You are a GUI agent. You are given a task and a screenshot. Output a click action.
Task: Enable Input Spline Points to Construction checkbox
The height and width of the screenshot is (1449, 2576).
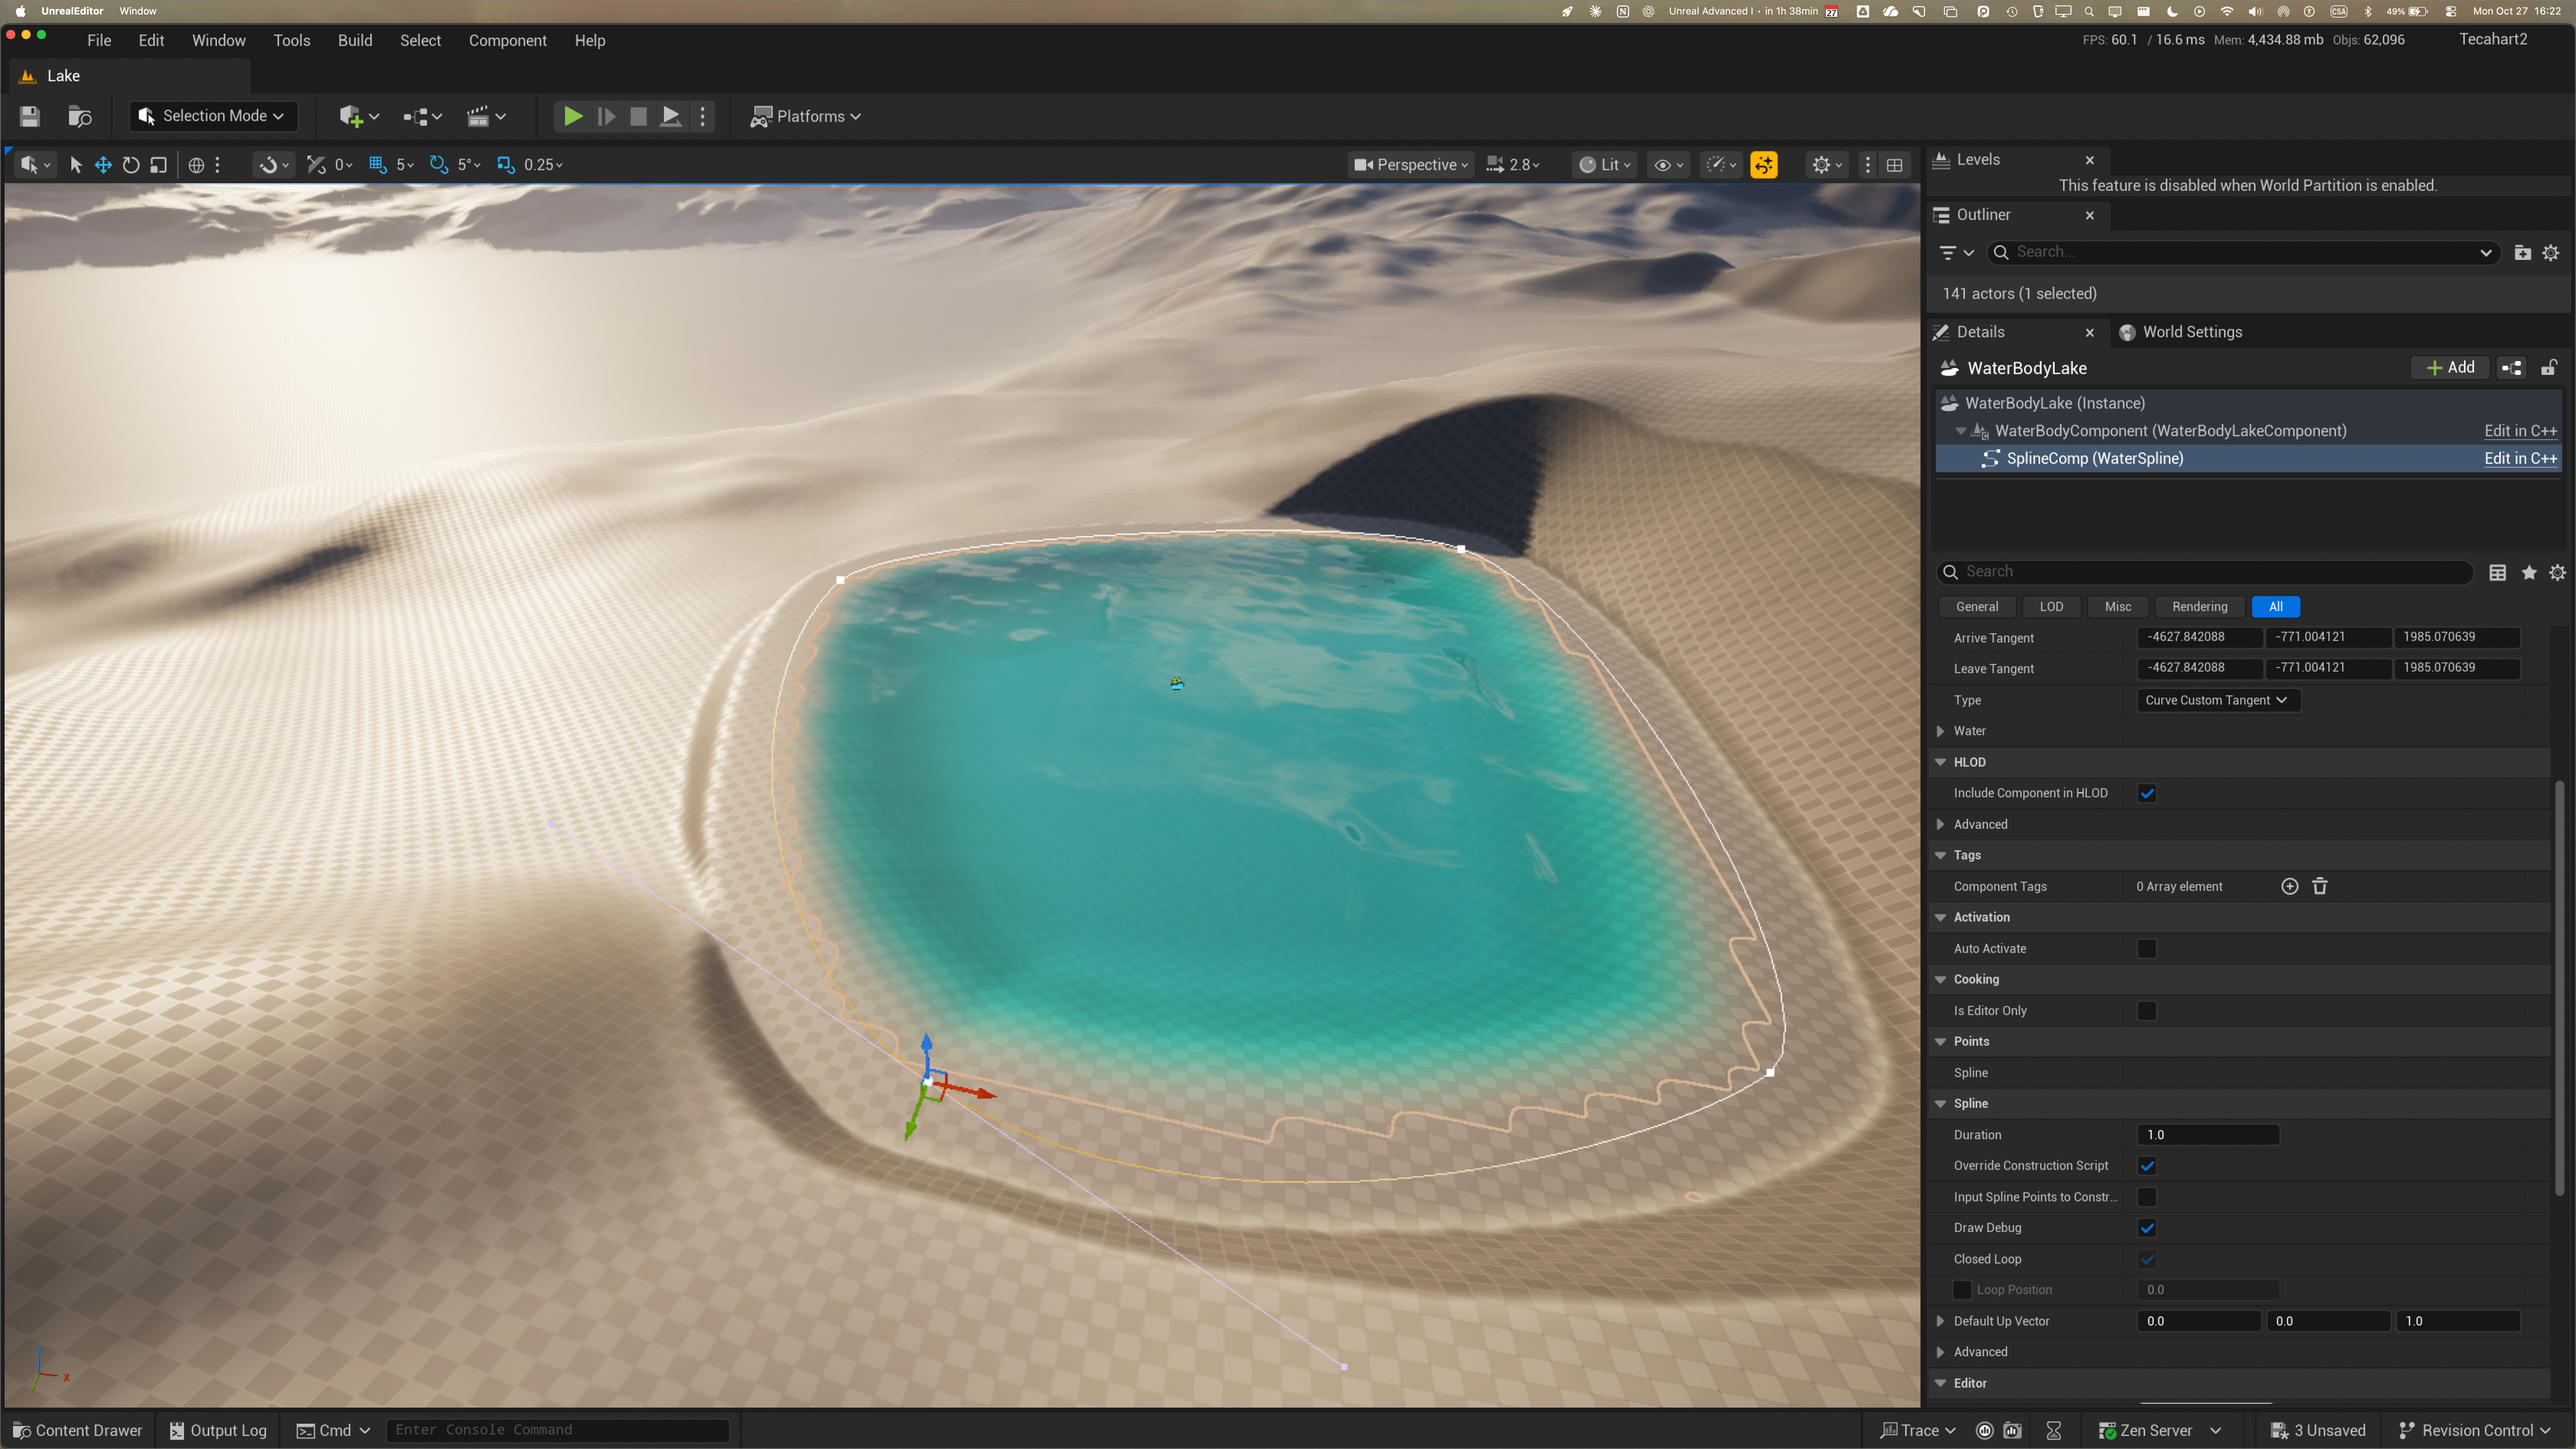(x=2147, y=1197)
